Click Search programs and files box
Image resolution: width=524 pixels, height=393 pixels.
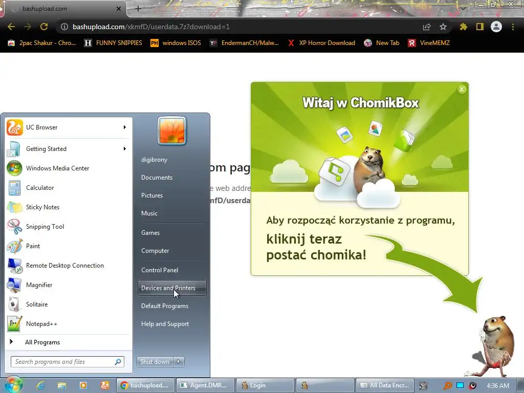click(68, 362)
